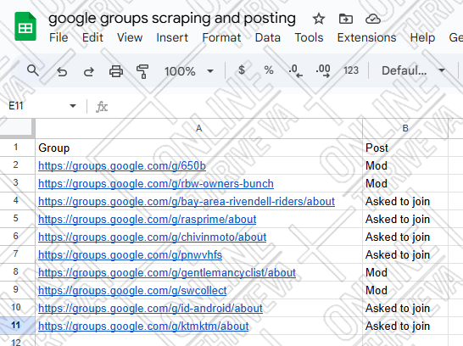The height and width of the screenshot is (346, 463).
Task: Open the id-android/about link
Action: click(151, 308)
